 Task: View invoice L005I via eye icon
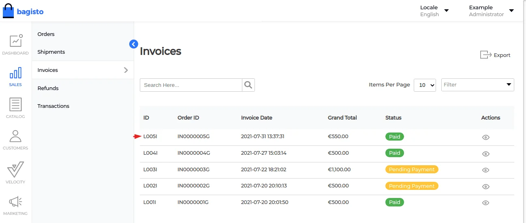click(486, 137)
